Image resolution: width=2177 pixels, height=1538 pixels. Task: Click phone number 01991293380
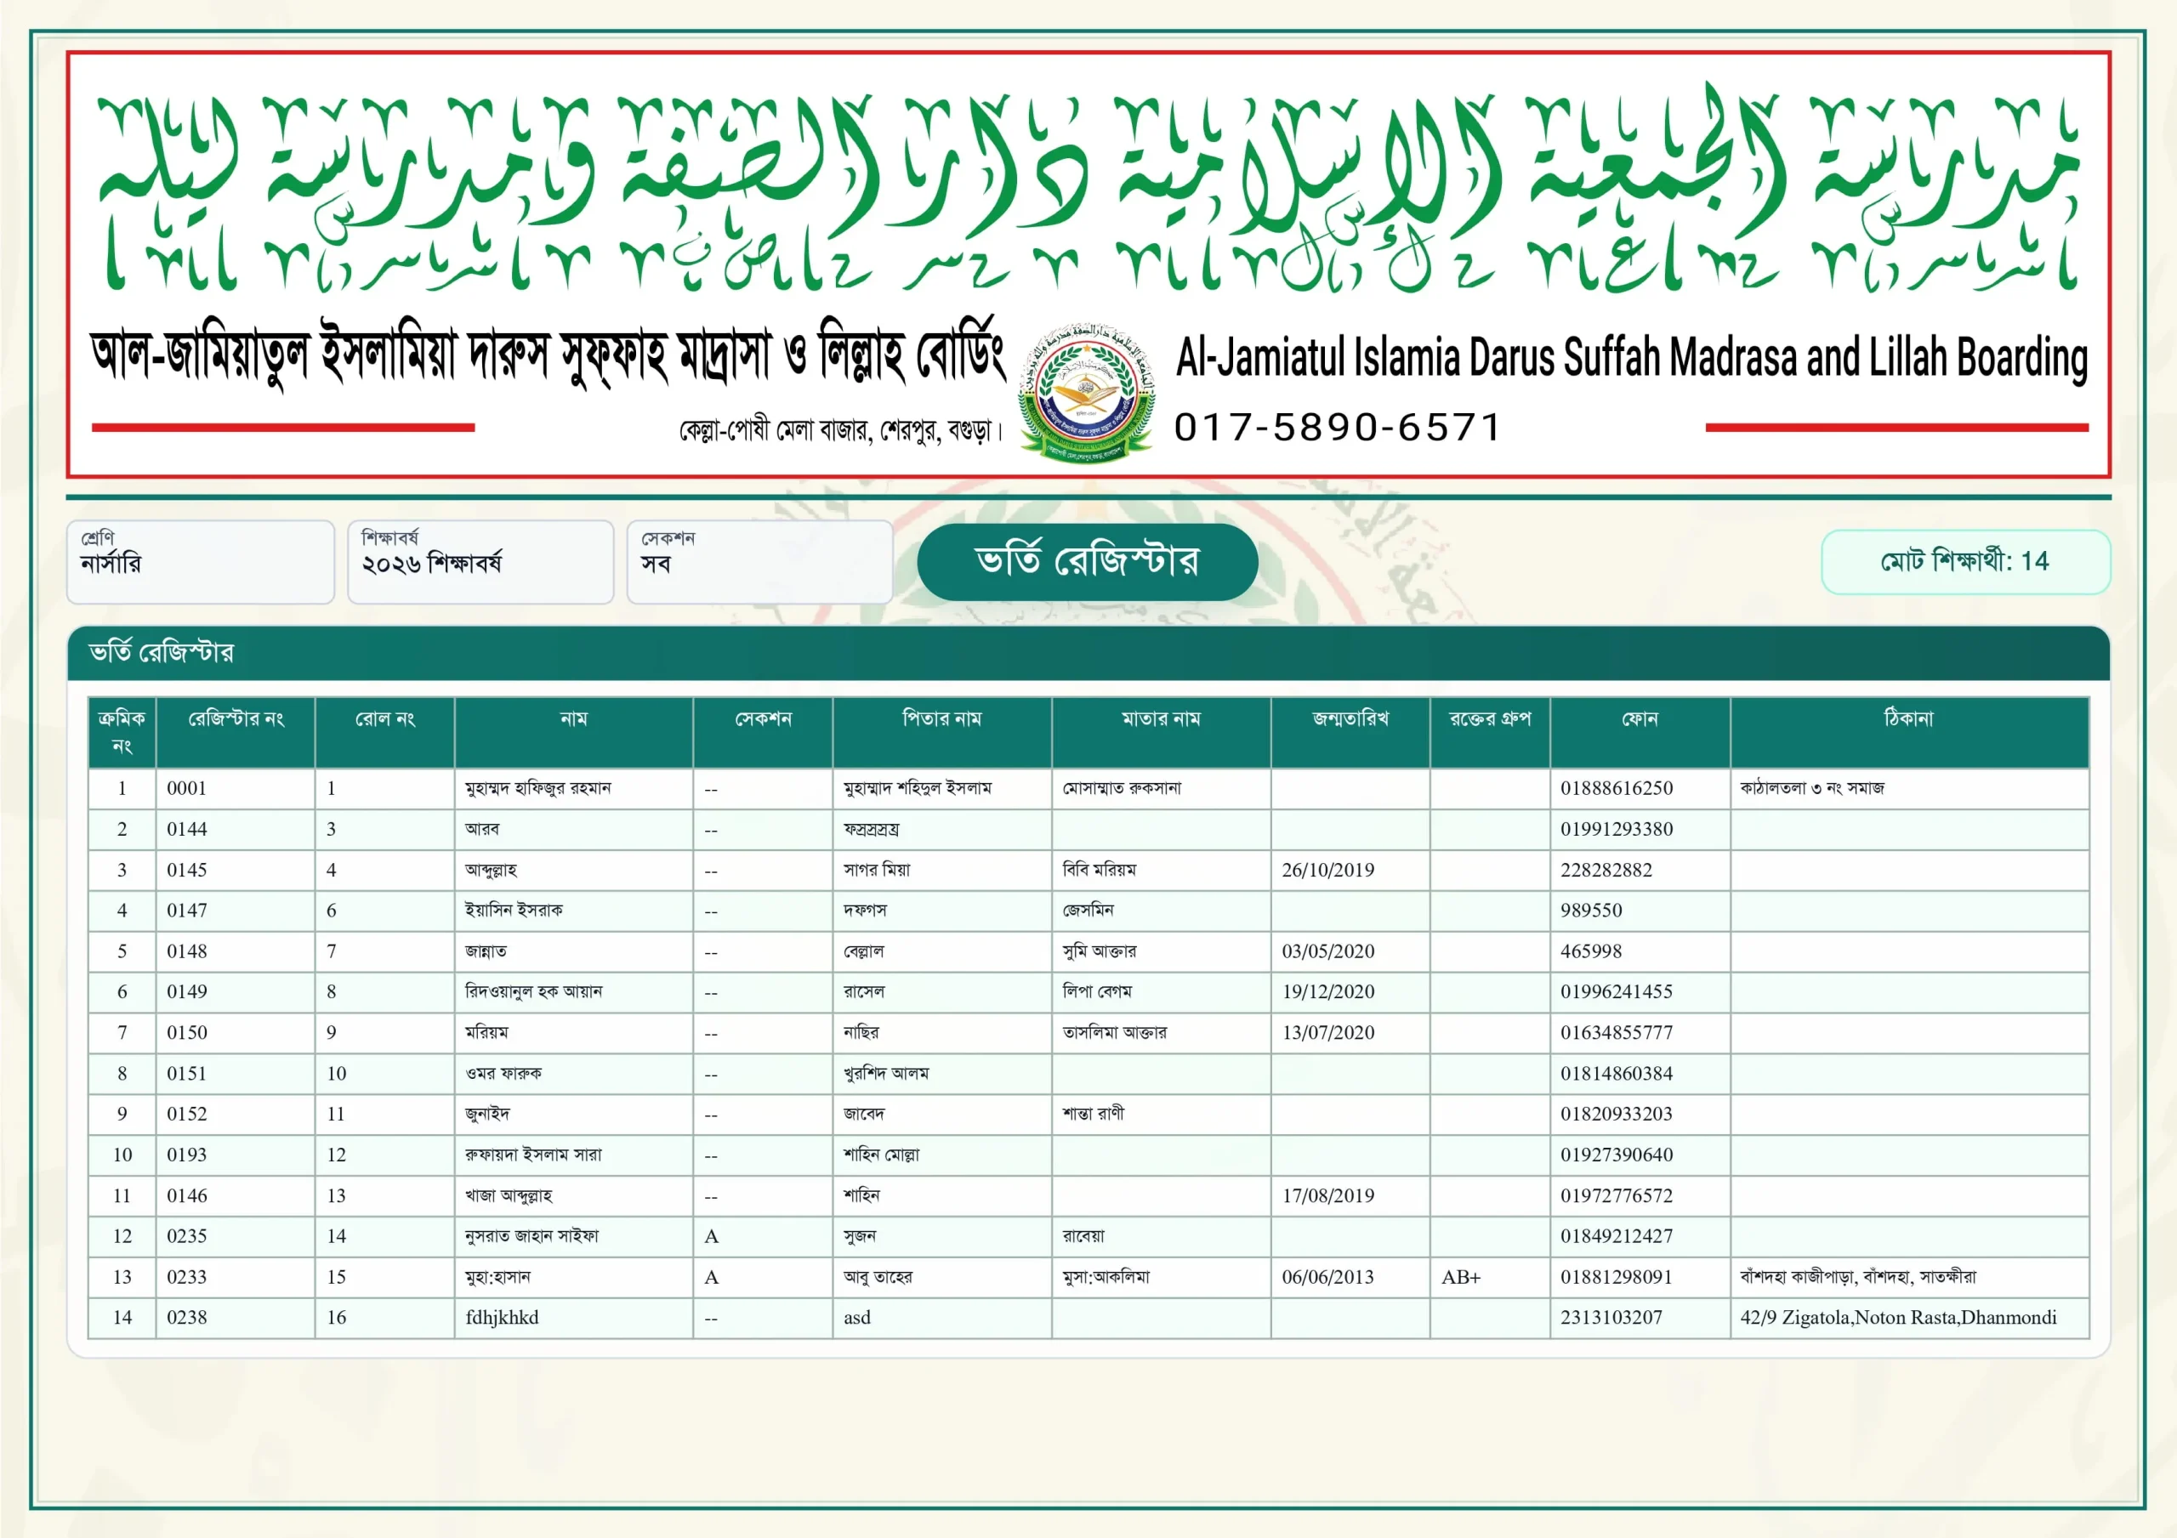[x=1617, y=829]
